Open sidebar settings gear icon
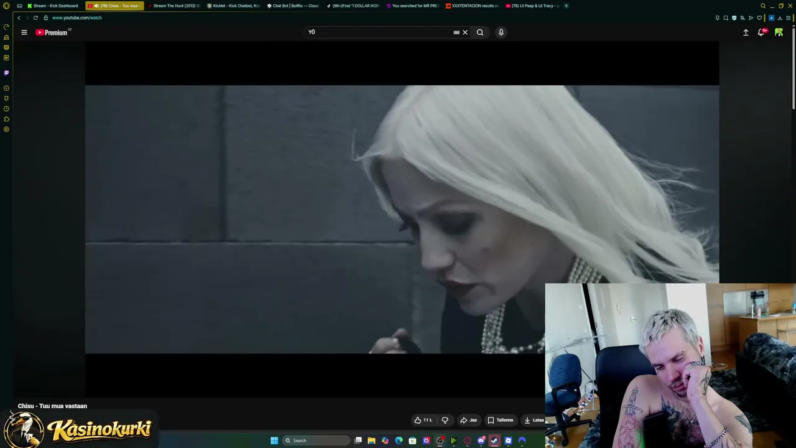The height and width of the screenshot is (448, 796). (x=6, y=129)
